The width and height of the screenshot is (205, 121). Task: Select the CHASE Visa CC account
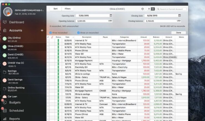point(24,64)
